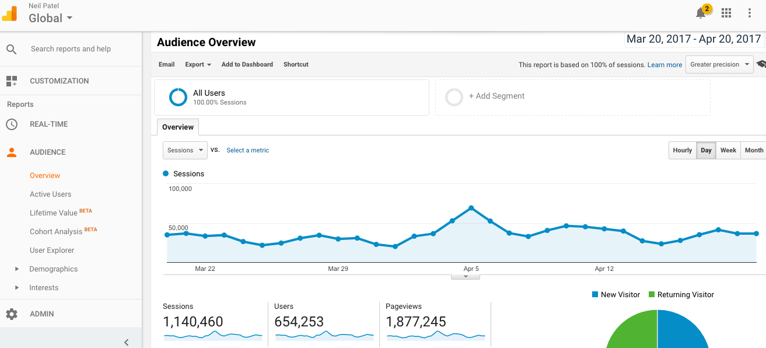This screenshot has height=348, width=766.
Task: Open the Customization section icon
Action: [12, 81]
